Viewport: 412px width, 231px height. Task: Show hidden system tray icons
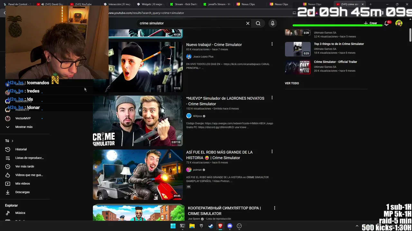(x=357, y=226)
